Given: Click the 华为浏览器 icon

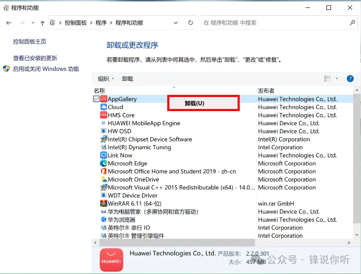Looking at the screenshot, I should click(x=103, y=220).
